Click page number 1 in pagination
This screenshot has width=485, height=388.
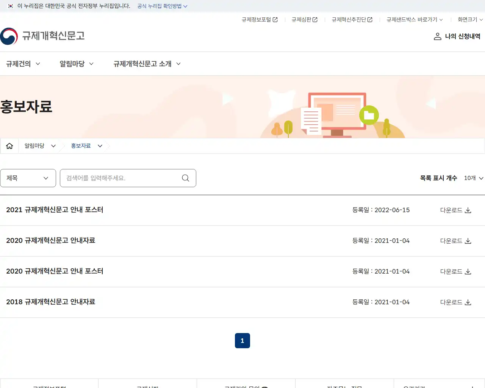point(242,340)
